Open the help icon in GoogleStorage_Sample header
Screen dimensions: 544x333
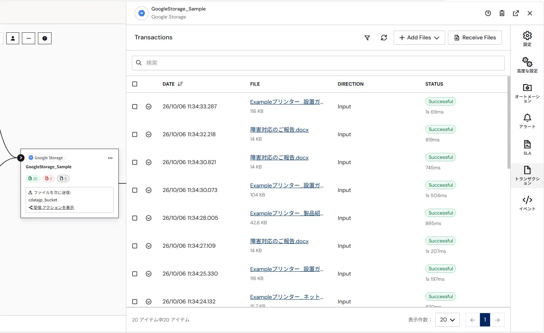click(488, 13)
